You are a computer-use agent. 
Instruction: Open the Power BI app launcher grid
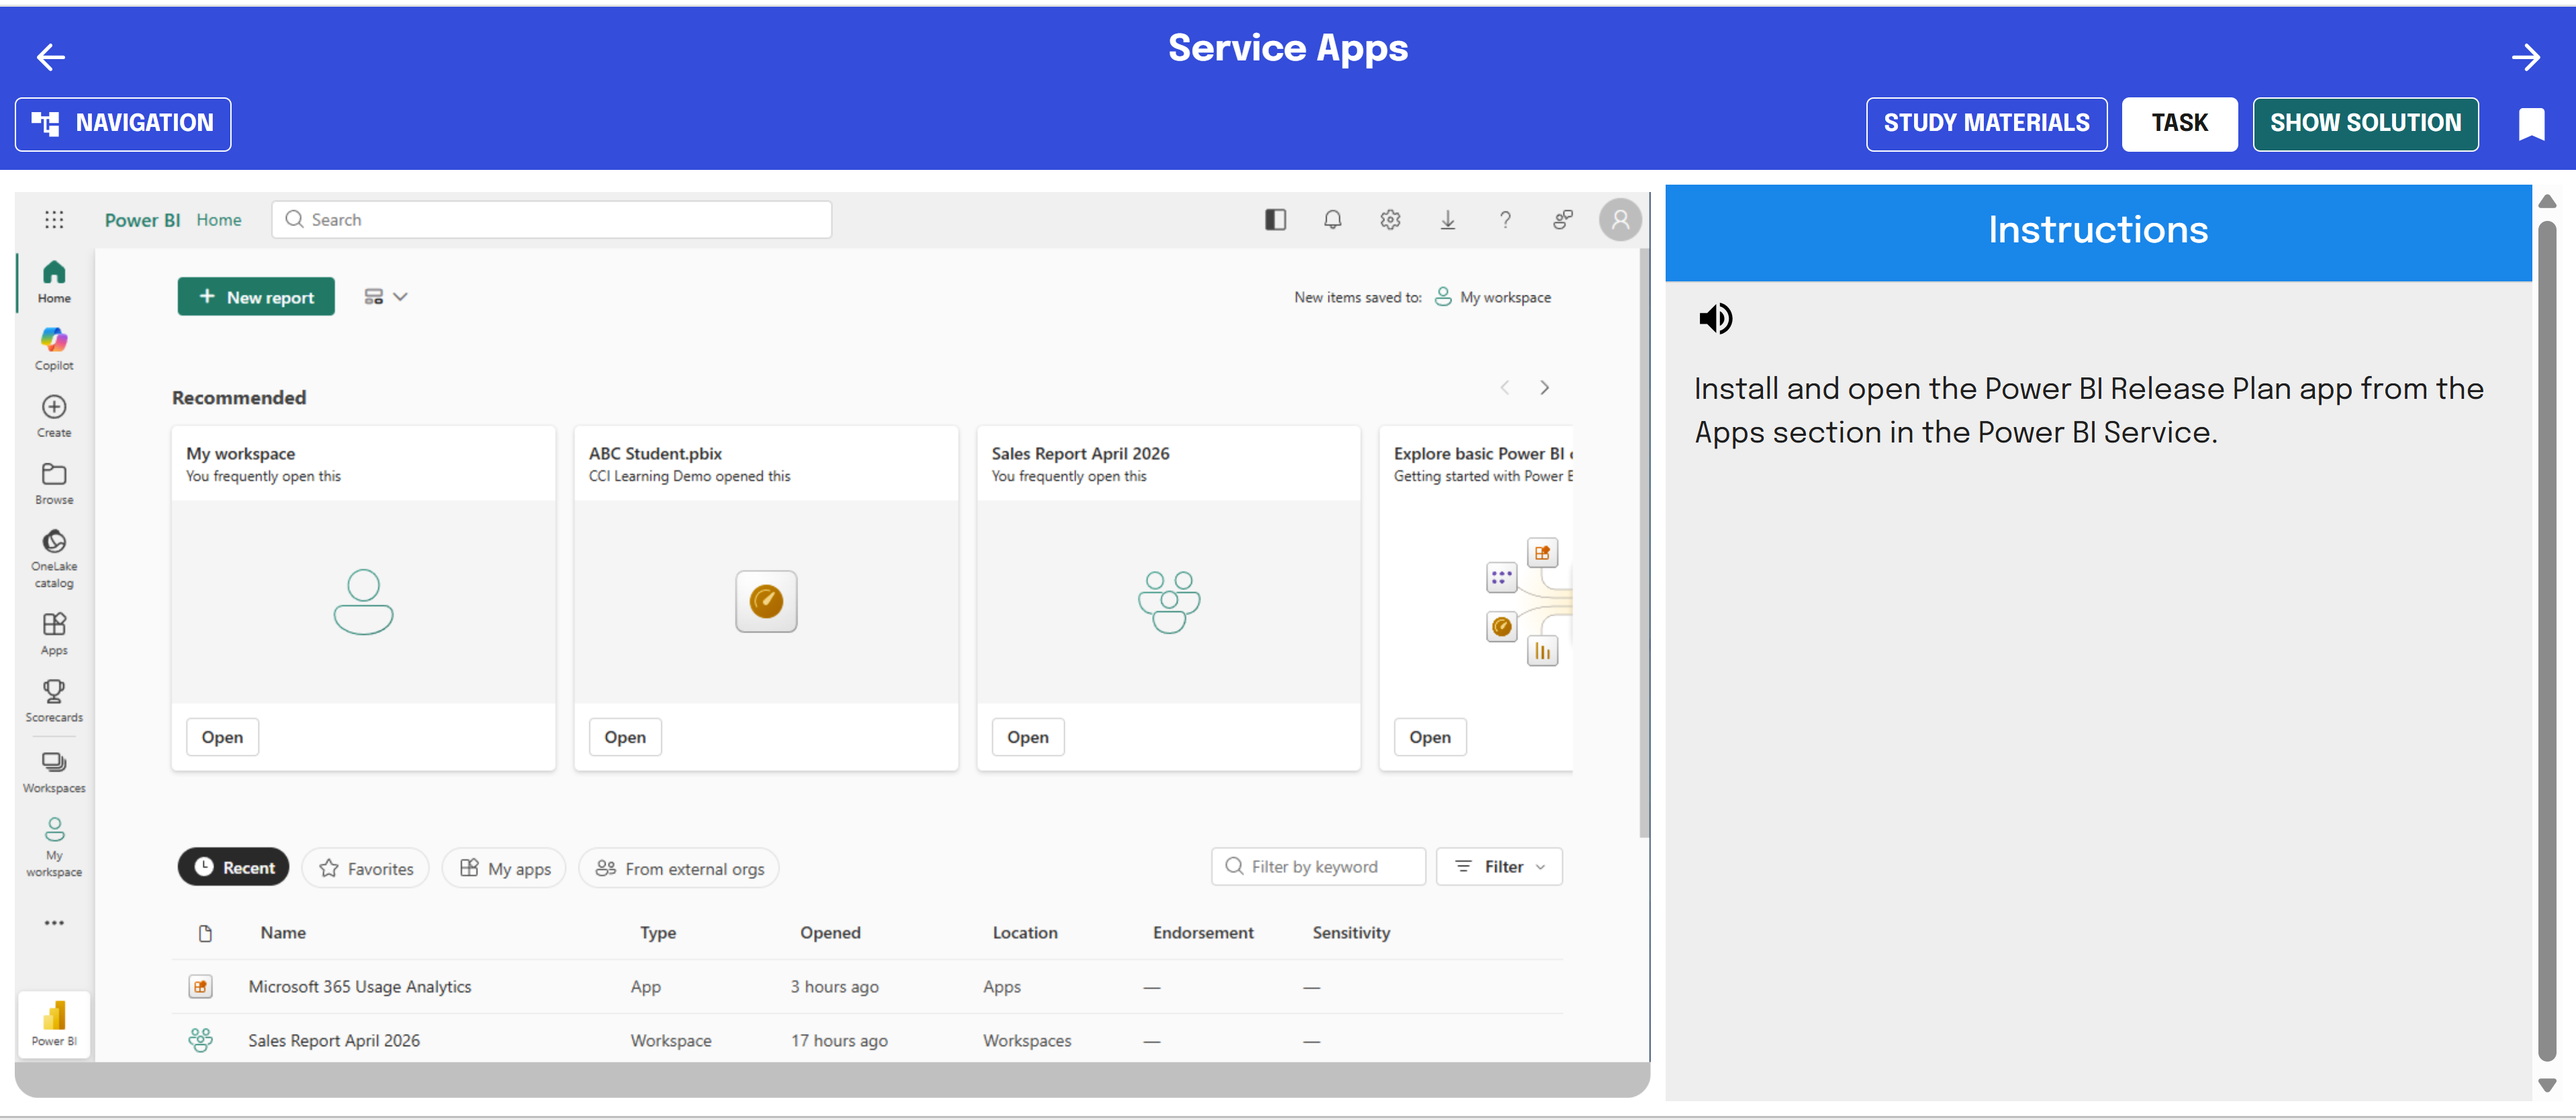tap(54, 219)
